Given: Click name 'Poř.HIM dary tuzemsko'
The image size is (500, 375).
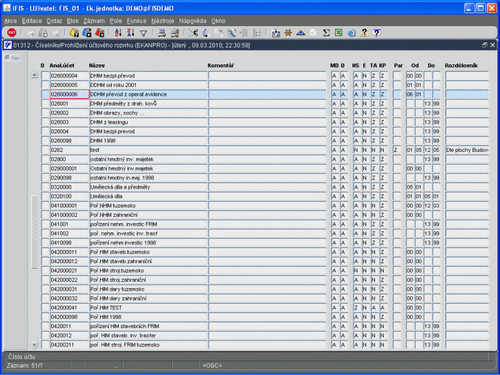Looking at the screenshot, I should click(148, 289).
